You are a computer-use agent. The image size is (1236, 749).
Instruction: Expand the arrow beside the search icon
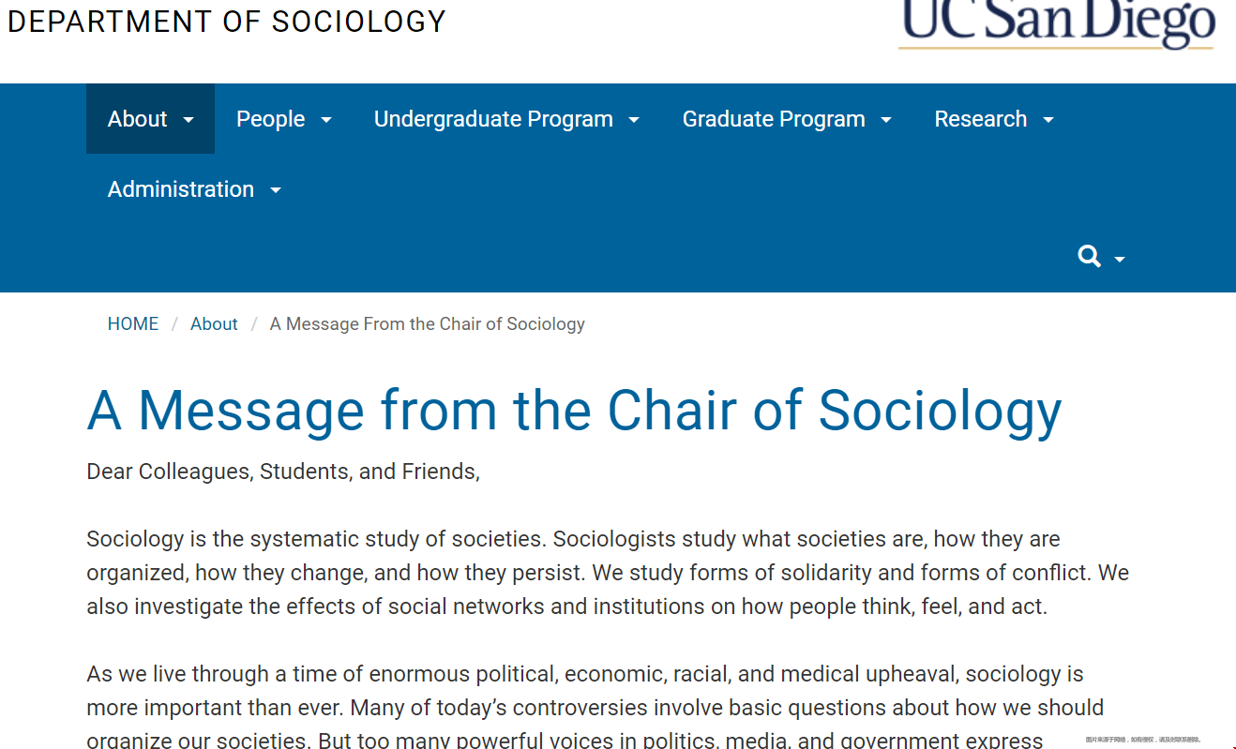click(x=1120, y=260)
